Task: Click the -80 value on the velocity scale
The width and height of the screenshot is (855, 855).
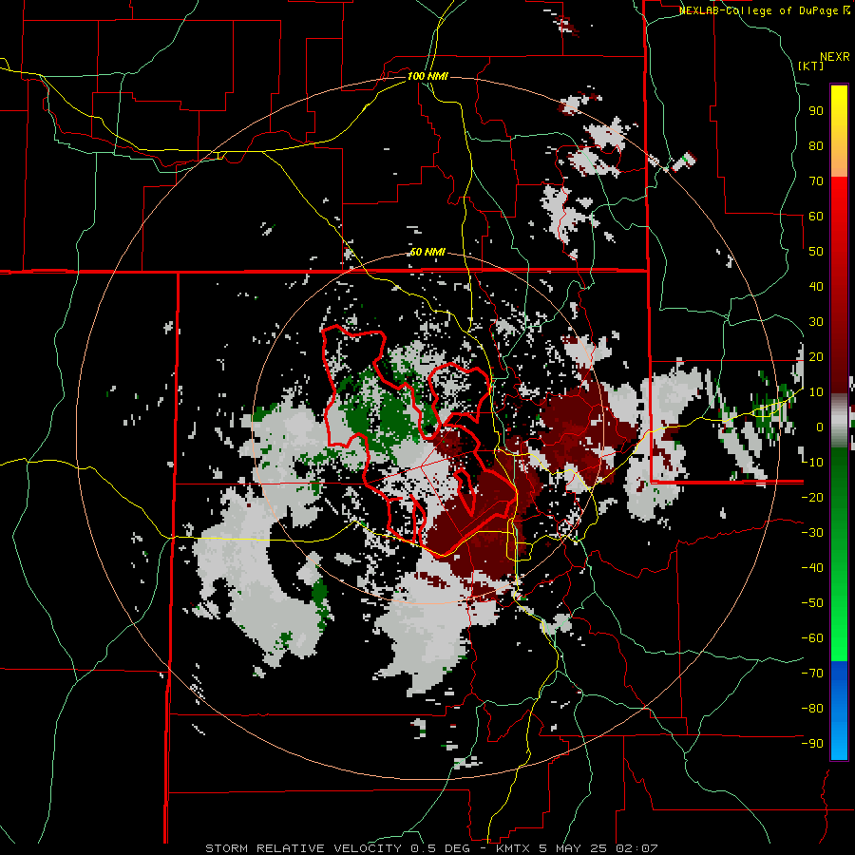Action: click(812, 709)
